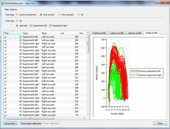This screenshot has height=129, width=170.
Task: Select 'only correct' trial class
Action: [41, 15]
